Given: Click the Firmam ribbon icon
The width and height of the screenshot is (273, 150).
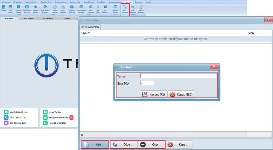Looking at the screenshot, I should point(4,9).
